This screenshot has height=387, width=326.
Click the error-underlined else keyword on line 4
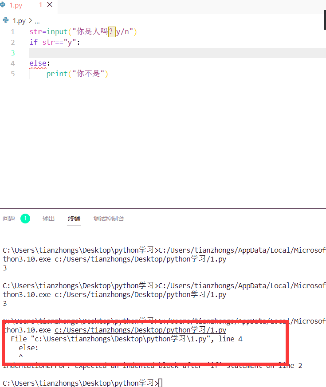pyautogui.click(x=38, y=63)
